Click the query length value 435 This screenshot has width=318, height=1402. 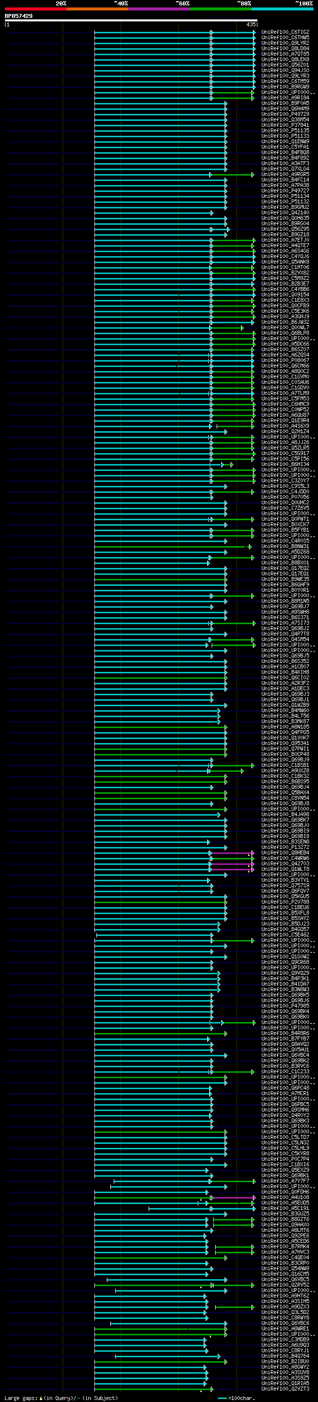(250, 24)
